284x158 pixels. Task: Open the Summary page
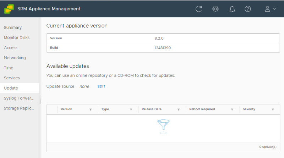coord(13,27)
